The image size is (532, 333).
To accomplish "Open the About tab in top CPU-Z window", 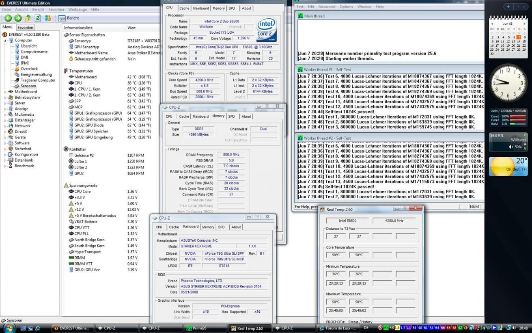I will point(246,8).
